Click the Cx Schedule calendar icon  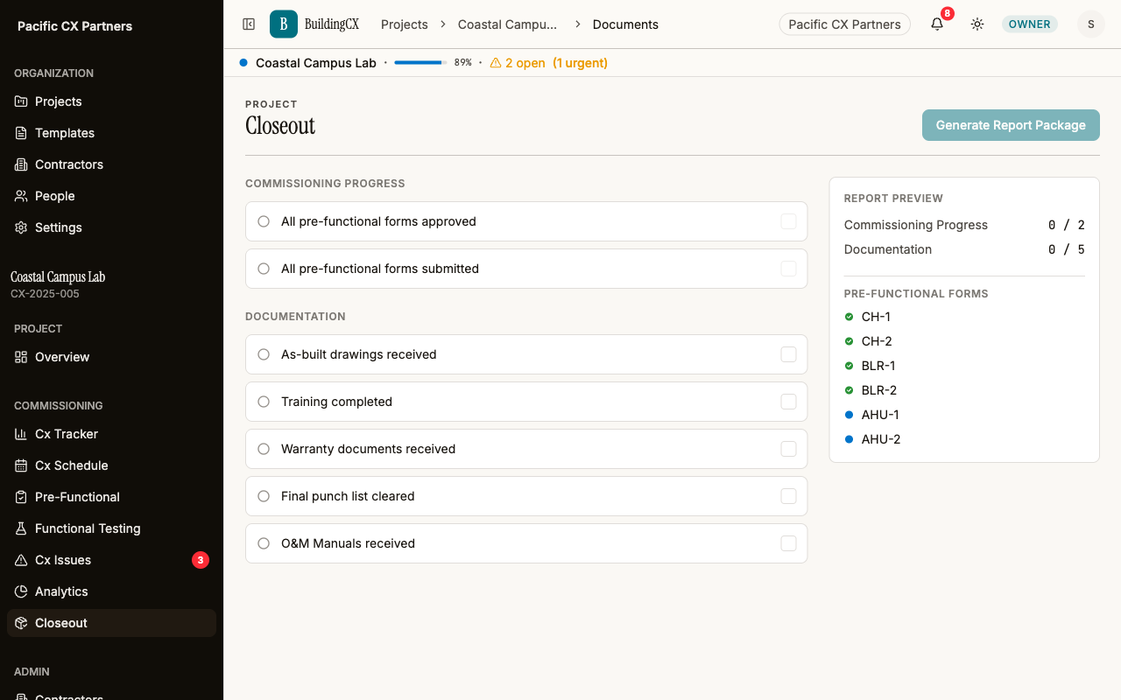click(21, 465)
